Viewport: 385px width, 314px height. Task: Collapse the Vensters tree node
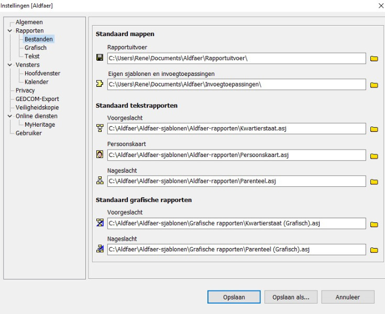9,65
